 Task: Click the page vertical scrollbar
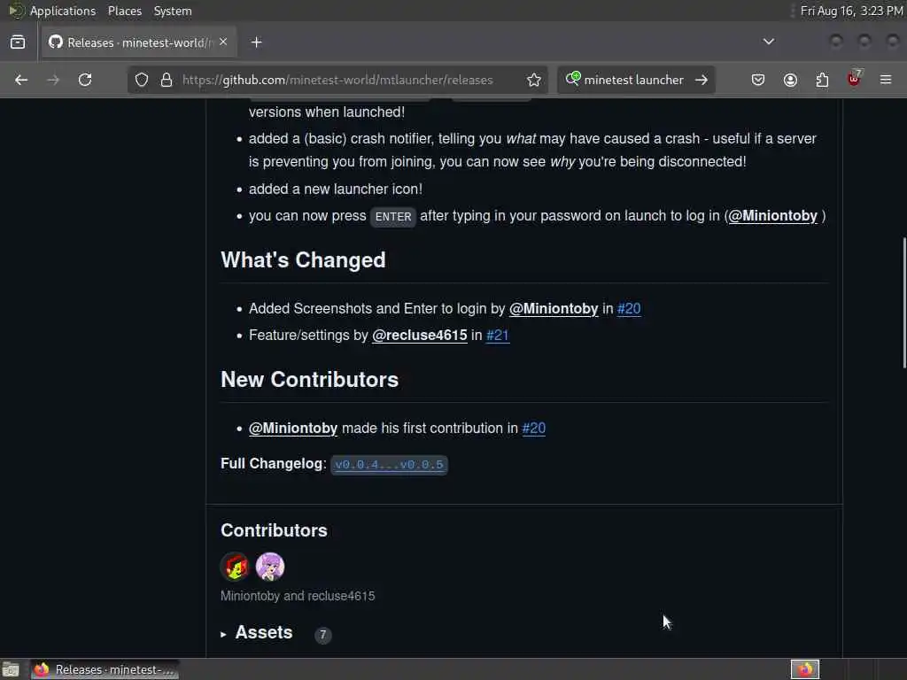tap(904, 303)
